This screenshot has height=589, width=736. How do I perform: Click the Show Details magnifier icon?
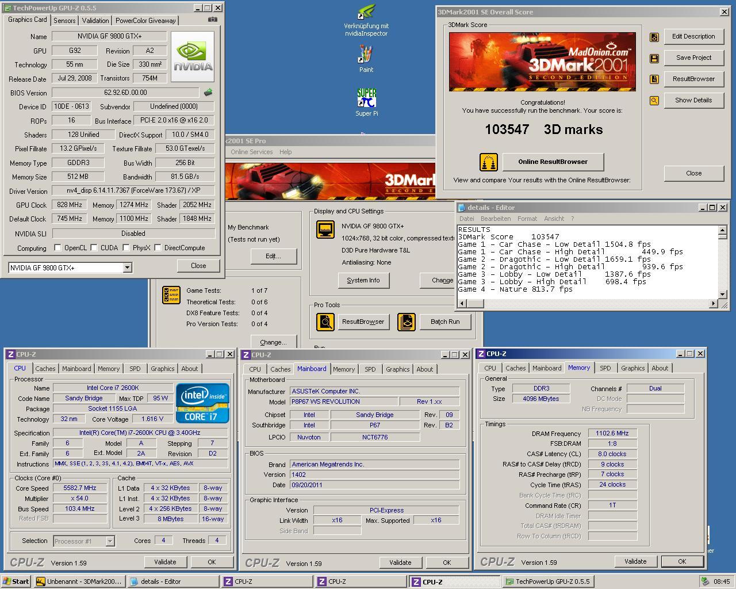(x=654, y=101)
